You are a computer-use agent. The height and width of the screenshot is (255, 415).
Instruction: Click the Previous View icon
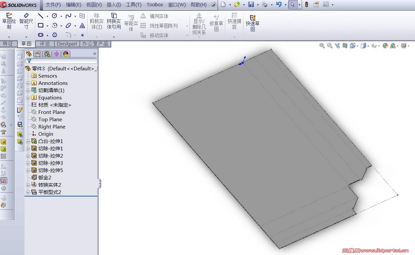[x=337, y=46]
